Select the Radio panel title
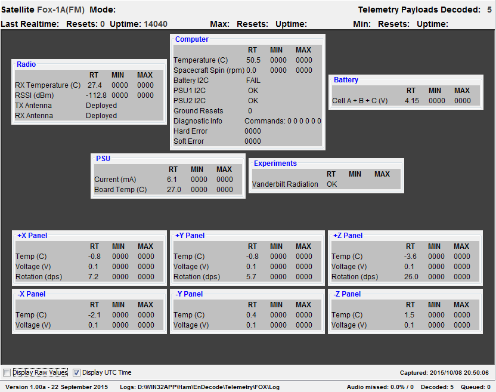The image size is (496, 392). click(26, 64)
